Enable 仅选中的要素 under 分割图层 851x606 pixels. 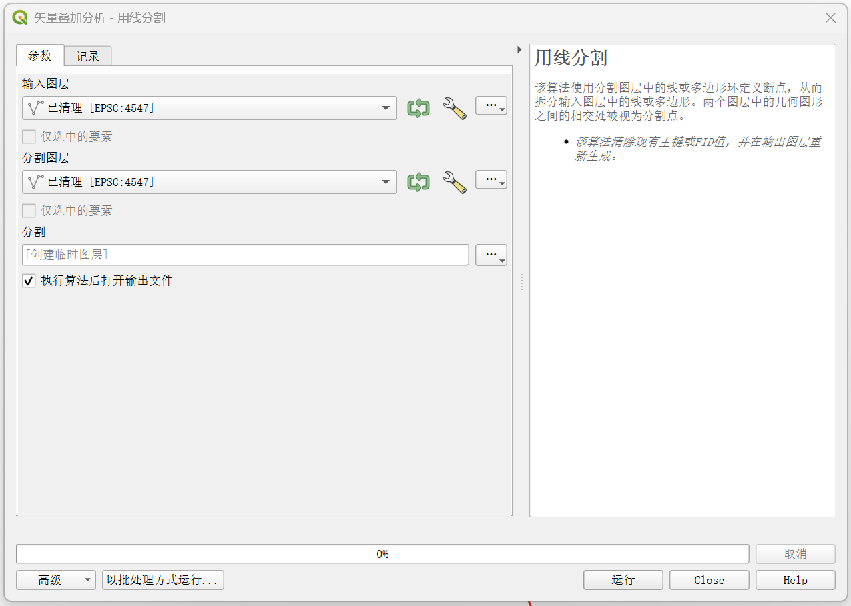(x=29, y=211)
